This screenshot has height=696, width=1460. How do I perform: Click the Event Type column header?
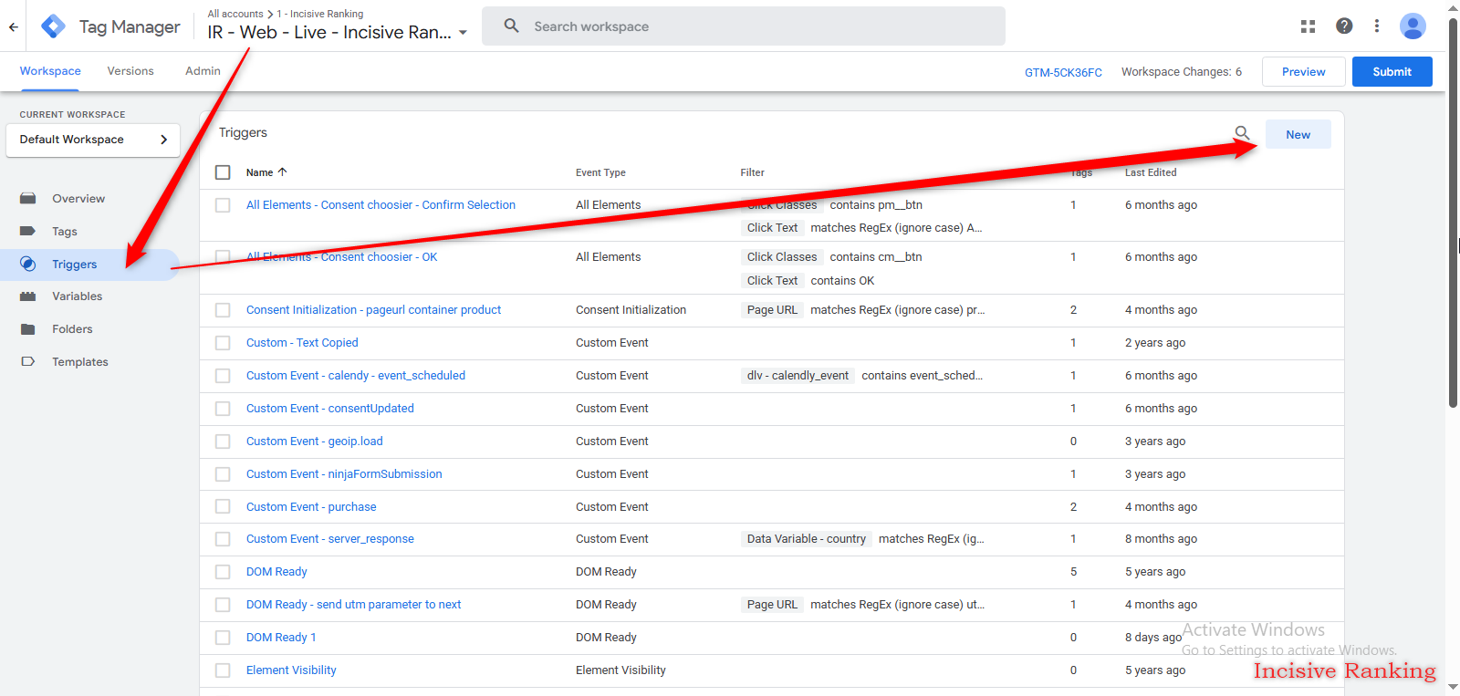(600, 172)
